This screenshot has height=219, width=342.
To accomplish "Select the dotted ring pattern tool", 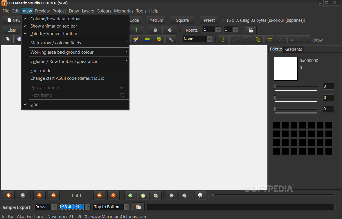I will click(235, 39).
